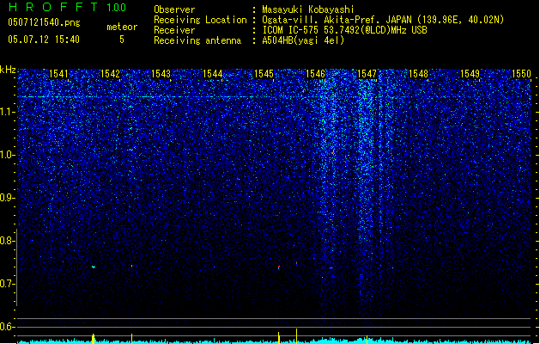Click antenna value A504HB(yagi 4el)

(303, 40)
